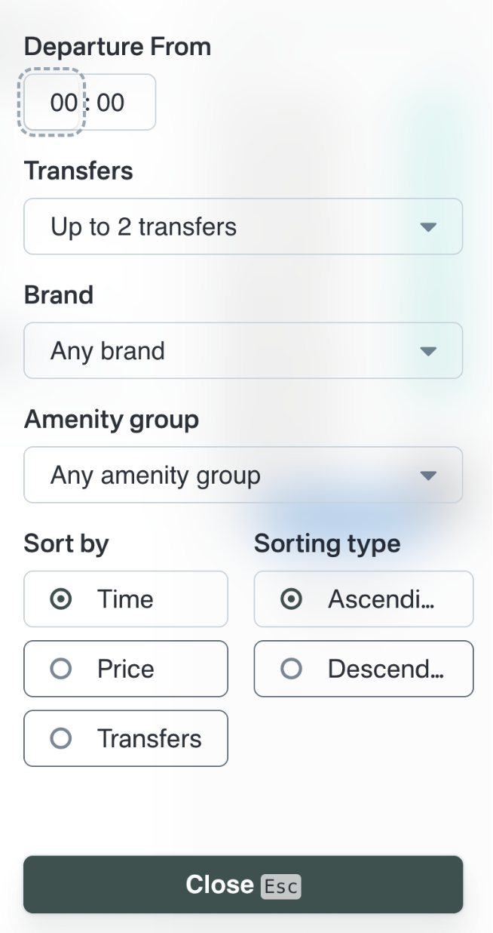Screen dimensions: 493x933
Task: Choose Ascending sorting type
Action: point(363,599)
